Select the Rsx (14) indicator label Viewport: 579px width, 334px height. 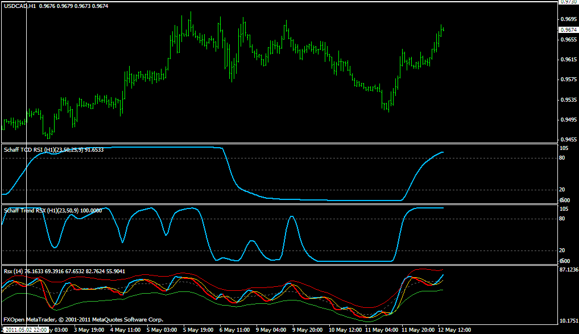tap(64, 272)
